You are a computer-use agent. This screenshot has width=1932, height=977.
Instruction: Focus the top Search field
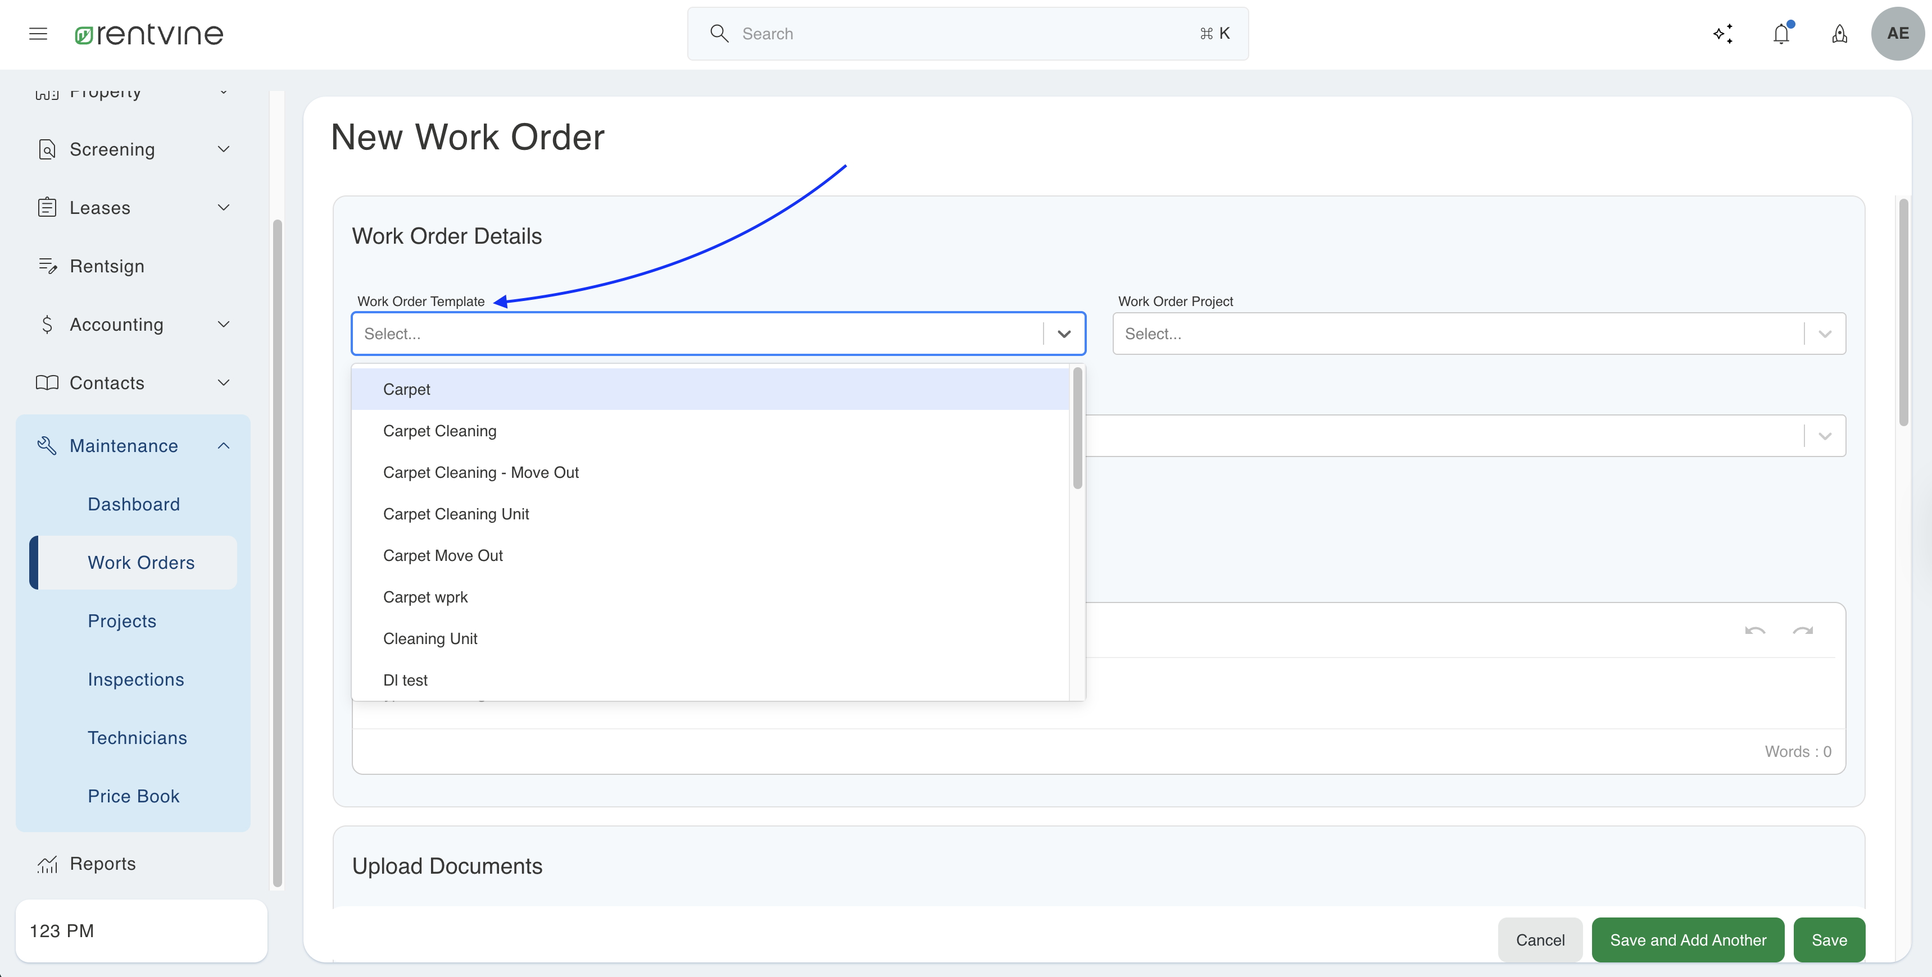(x=967, y=34)
